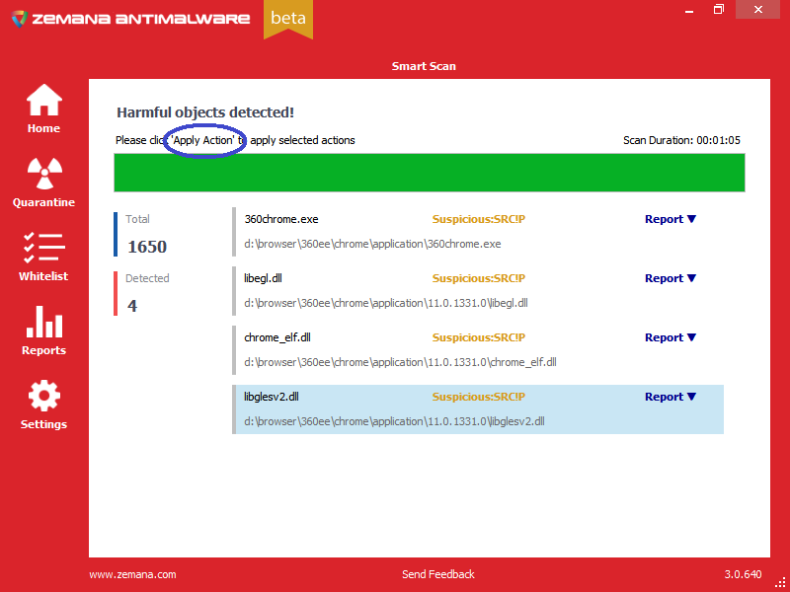The width and height of the screenshot is (790, 592).
Task: Click Suspicious:SRC!P label for libglesv2.dll
Action: pos(479,397)
